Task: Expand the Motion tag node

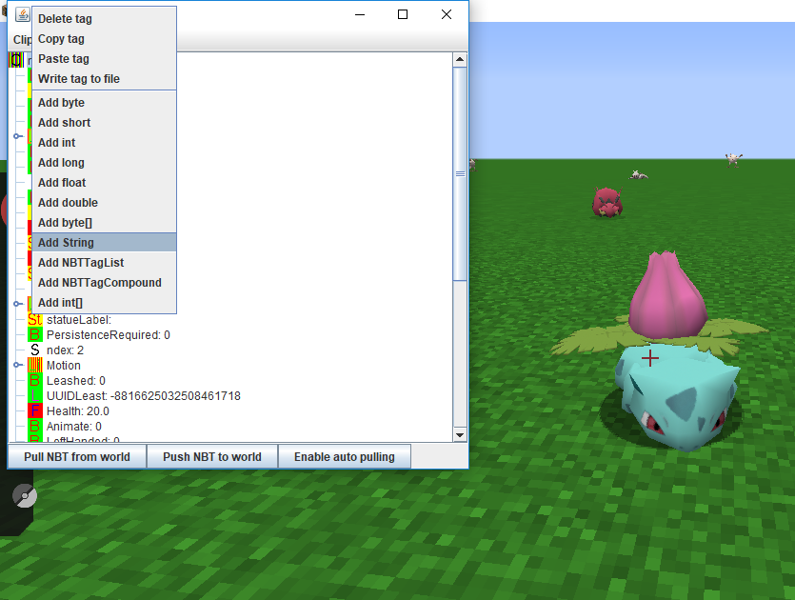Action: [x=17, y=365]
